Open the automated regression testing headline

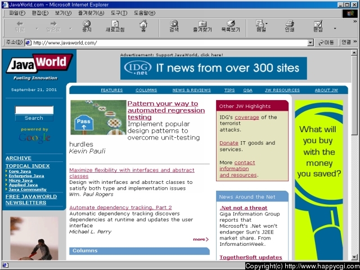tap(166, 110)
